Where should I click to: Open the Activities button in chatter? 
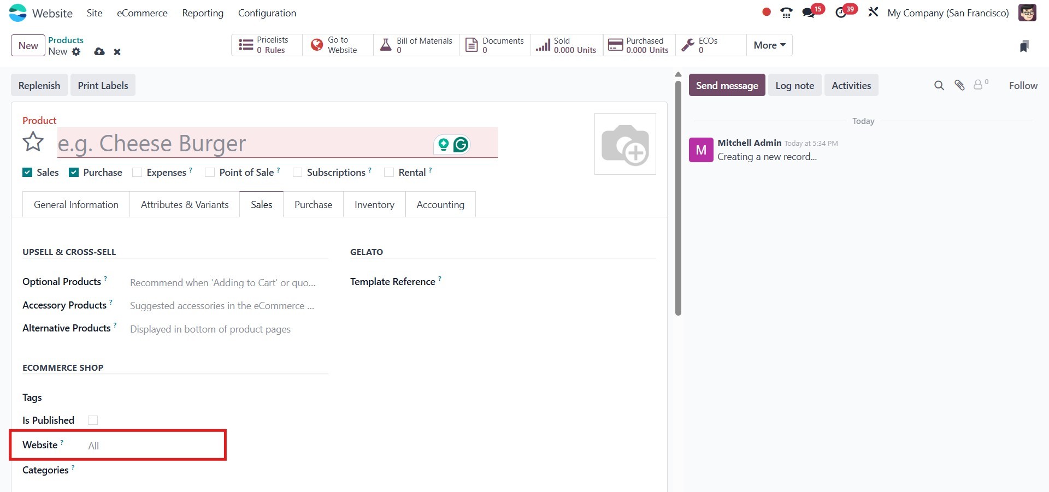click(x=851, y=85)
